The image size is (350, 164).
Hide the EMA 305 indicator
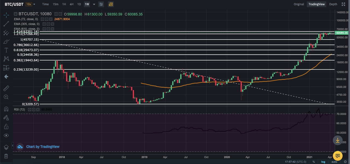44,24
